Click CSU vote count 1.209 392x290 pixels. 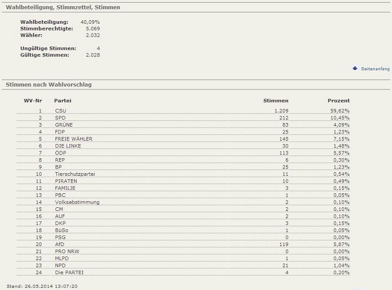point(281,111)
